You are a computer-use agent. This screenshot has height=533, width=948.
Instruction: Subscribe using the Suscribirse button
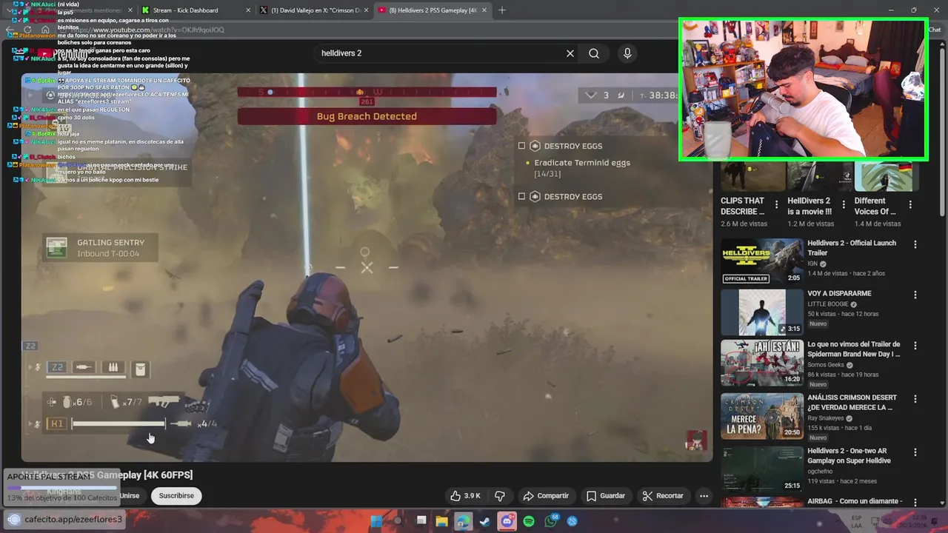[176, 496]
